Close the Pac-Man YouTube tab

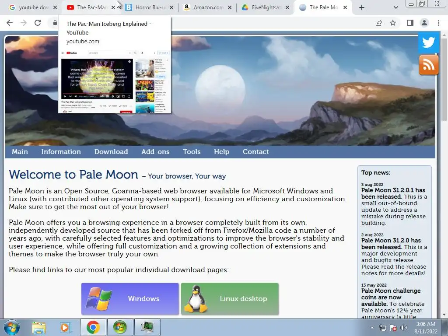(x=113, y=7)
